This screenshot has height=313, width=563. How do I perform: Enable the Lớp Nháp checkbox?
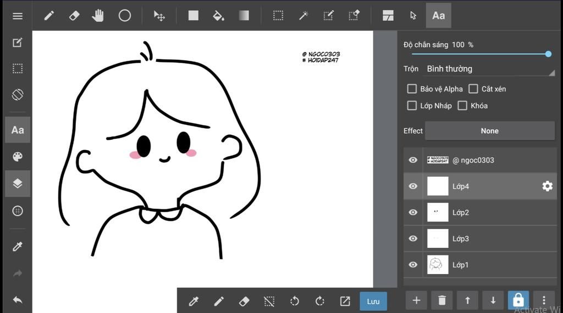point(412,106)
